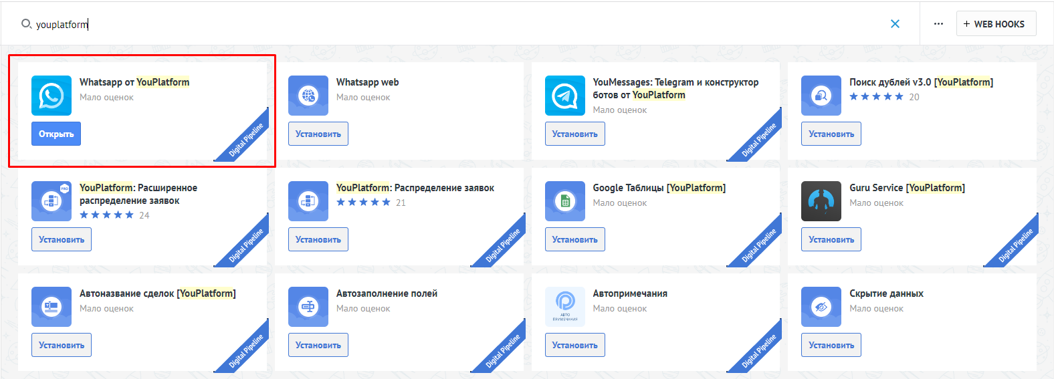Click the Автоназвание сделок app icon
1054x379 pixels.
pyautogui.click(x=51, y=307)
